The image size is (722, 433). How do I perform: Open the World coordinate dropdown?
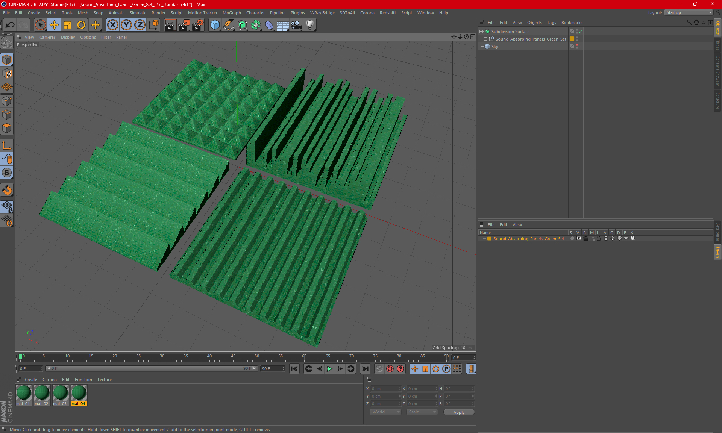385,412
